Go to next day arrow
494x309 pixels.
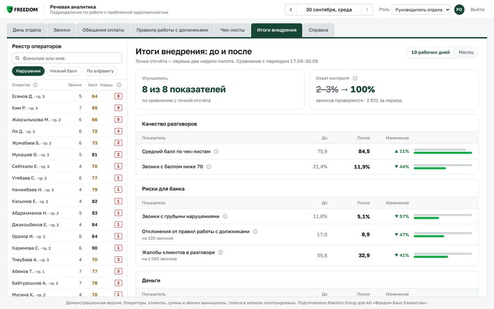tap(367, 10)
